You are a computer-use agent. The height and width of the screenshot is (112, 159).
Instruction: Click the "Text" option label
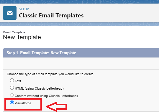[x=18, y=81]
